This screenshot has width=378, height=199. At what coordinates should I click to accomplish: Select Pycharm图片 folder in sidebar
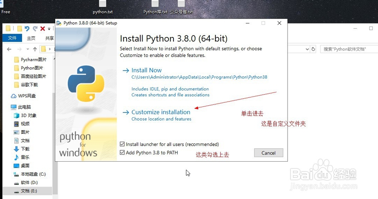(30, 60)
